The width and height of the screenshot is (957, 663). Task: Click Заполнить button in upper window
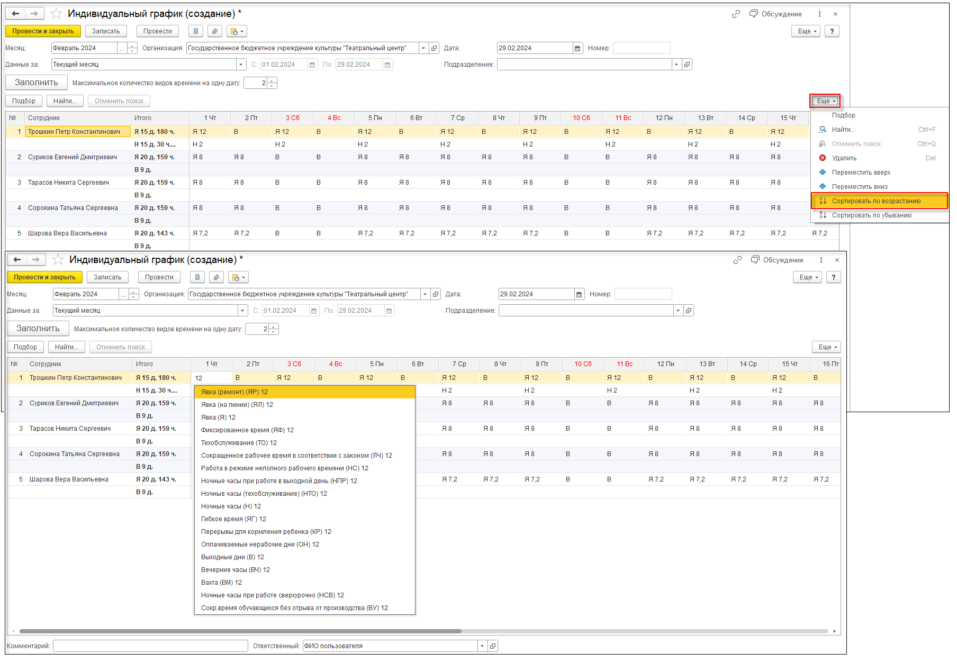(x=37, y=83)
